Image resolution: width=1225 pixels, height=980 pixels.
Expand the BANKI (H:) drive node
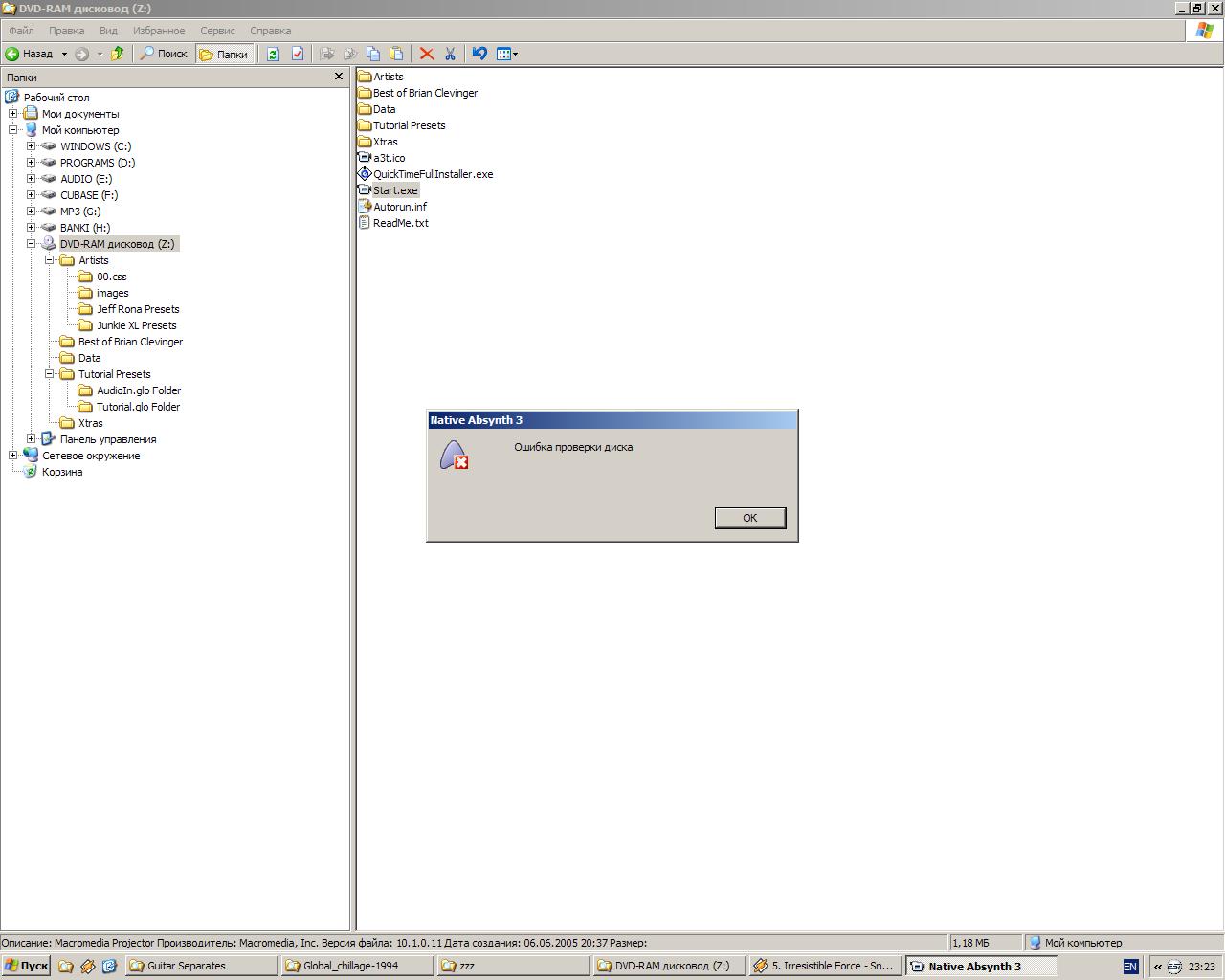tap(32, 228)
